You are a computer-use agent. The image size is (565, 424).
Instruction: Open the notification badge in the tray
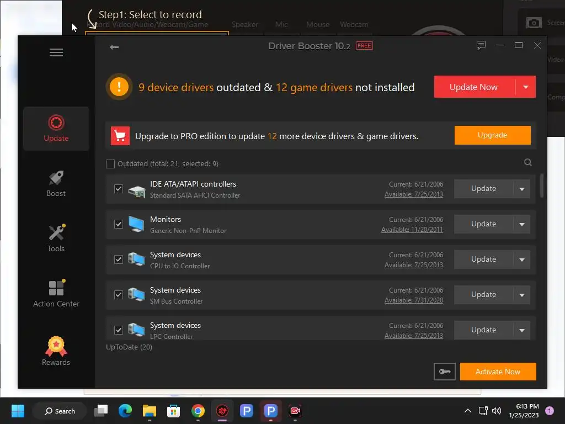tap(550, 411)
